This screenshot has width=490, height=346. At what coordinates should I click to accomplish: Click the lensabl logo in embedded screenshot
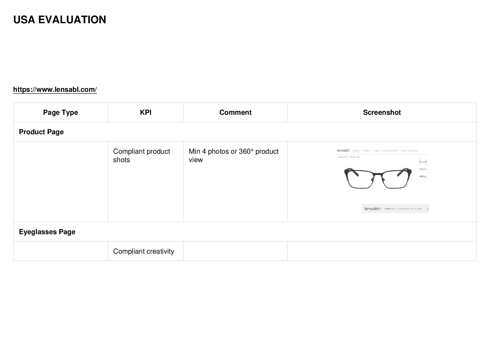(343, 150)
